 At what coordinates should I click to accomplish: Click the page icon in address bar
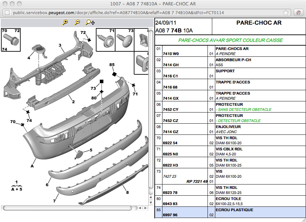click(x=7, y=13)
